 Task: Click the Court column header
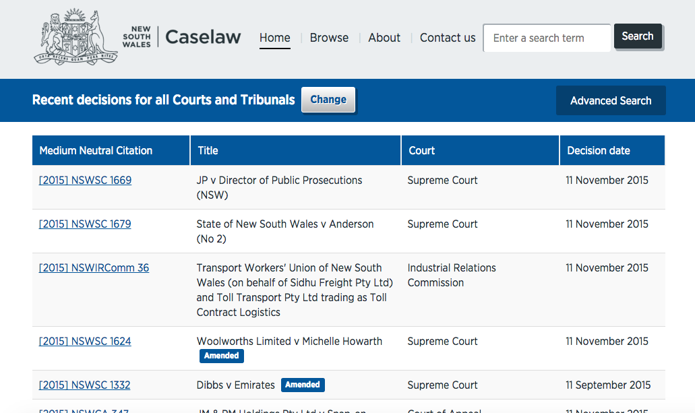point(422,151)
